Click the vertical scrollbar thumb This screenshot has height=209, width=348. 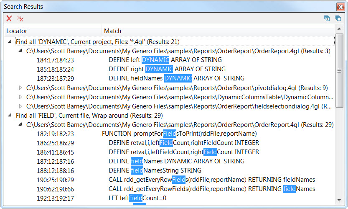coord(339,70)
